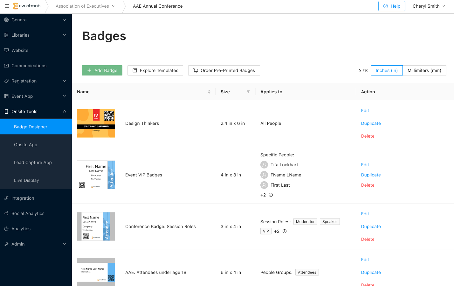Toggle the Size column filter icon
The height and width of the screenshot is (286, 454).
pyautogui.click(x=248, y=92)
